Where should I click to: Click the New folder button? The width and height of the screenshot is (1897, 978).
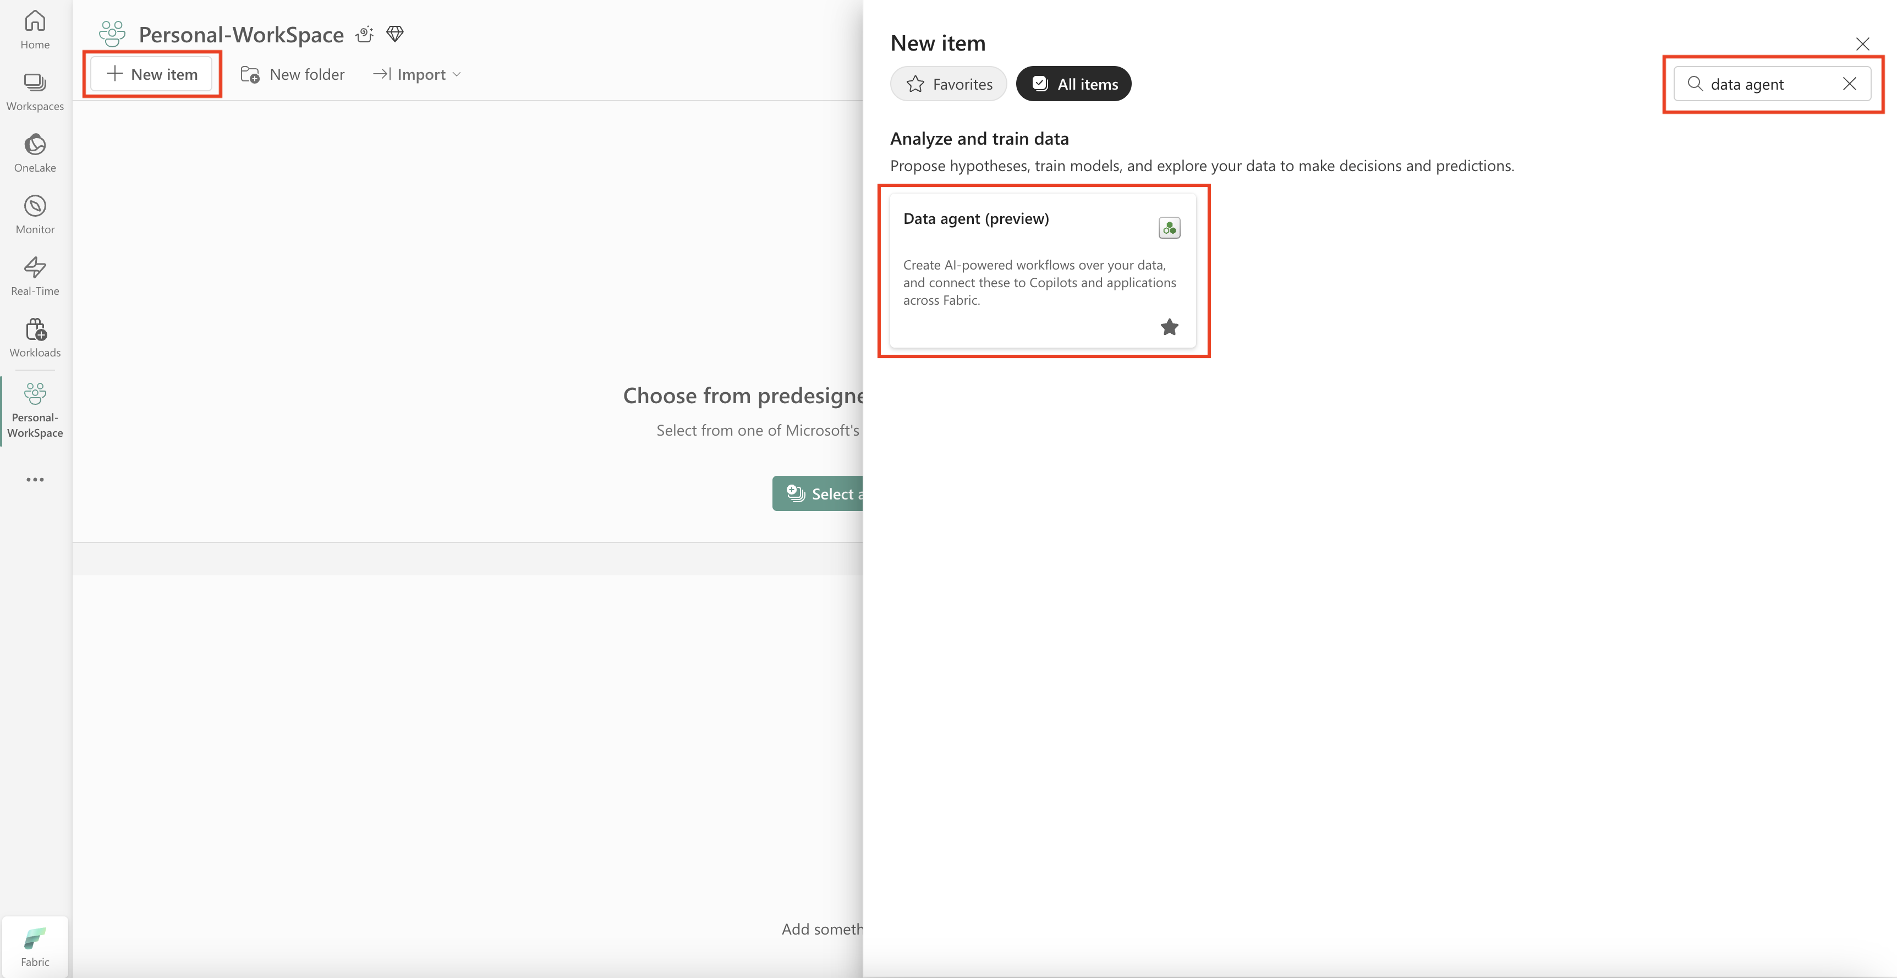tap(292, 74)
